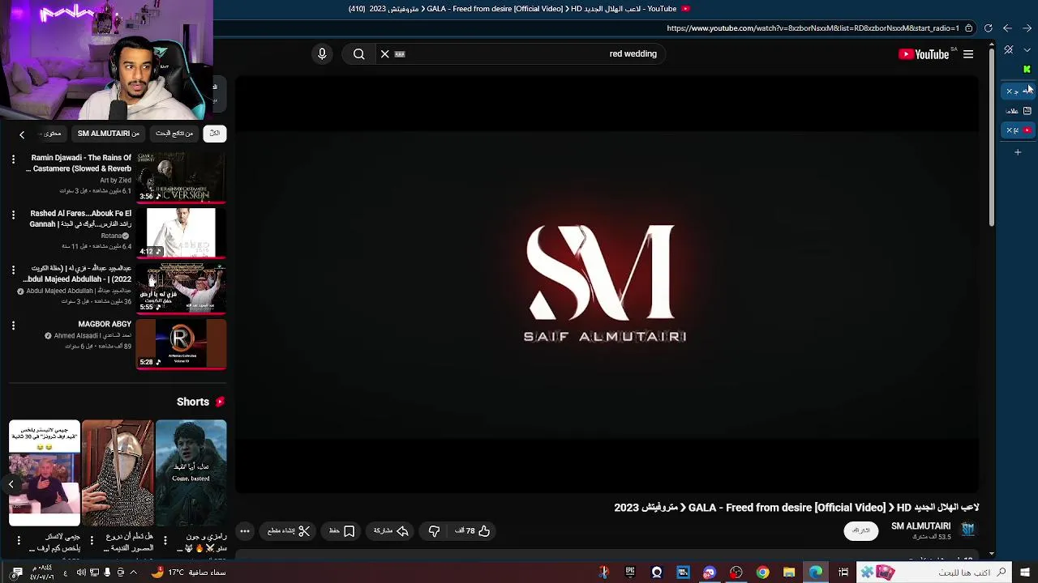Click the Shorts section logo icon
The width and height of the screenshot is (1038, 583).
click(220, 402)
